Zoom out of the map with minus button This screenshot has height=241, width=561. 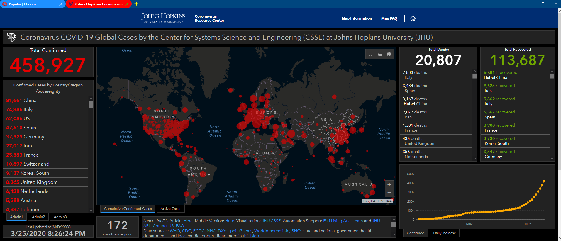[x=389, y=193]
